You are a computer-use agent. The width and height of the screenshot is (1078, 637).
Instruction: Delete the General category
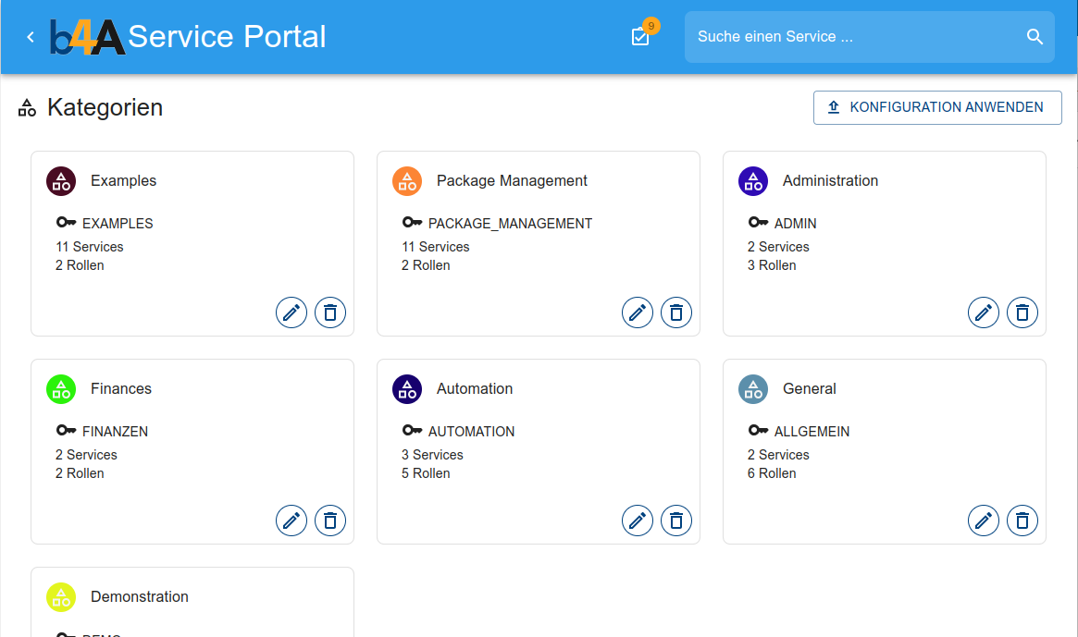tap(1022, 521)
